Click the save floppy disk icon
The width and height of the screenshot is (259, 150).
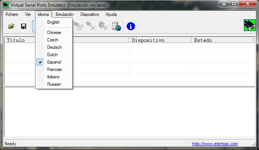pyautogui.click(x=24, y=26)
